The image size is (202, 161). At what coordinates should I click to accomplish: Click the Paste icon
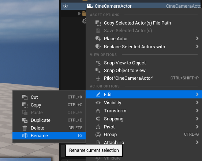point(25,113)
